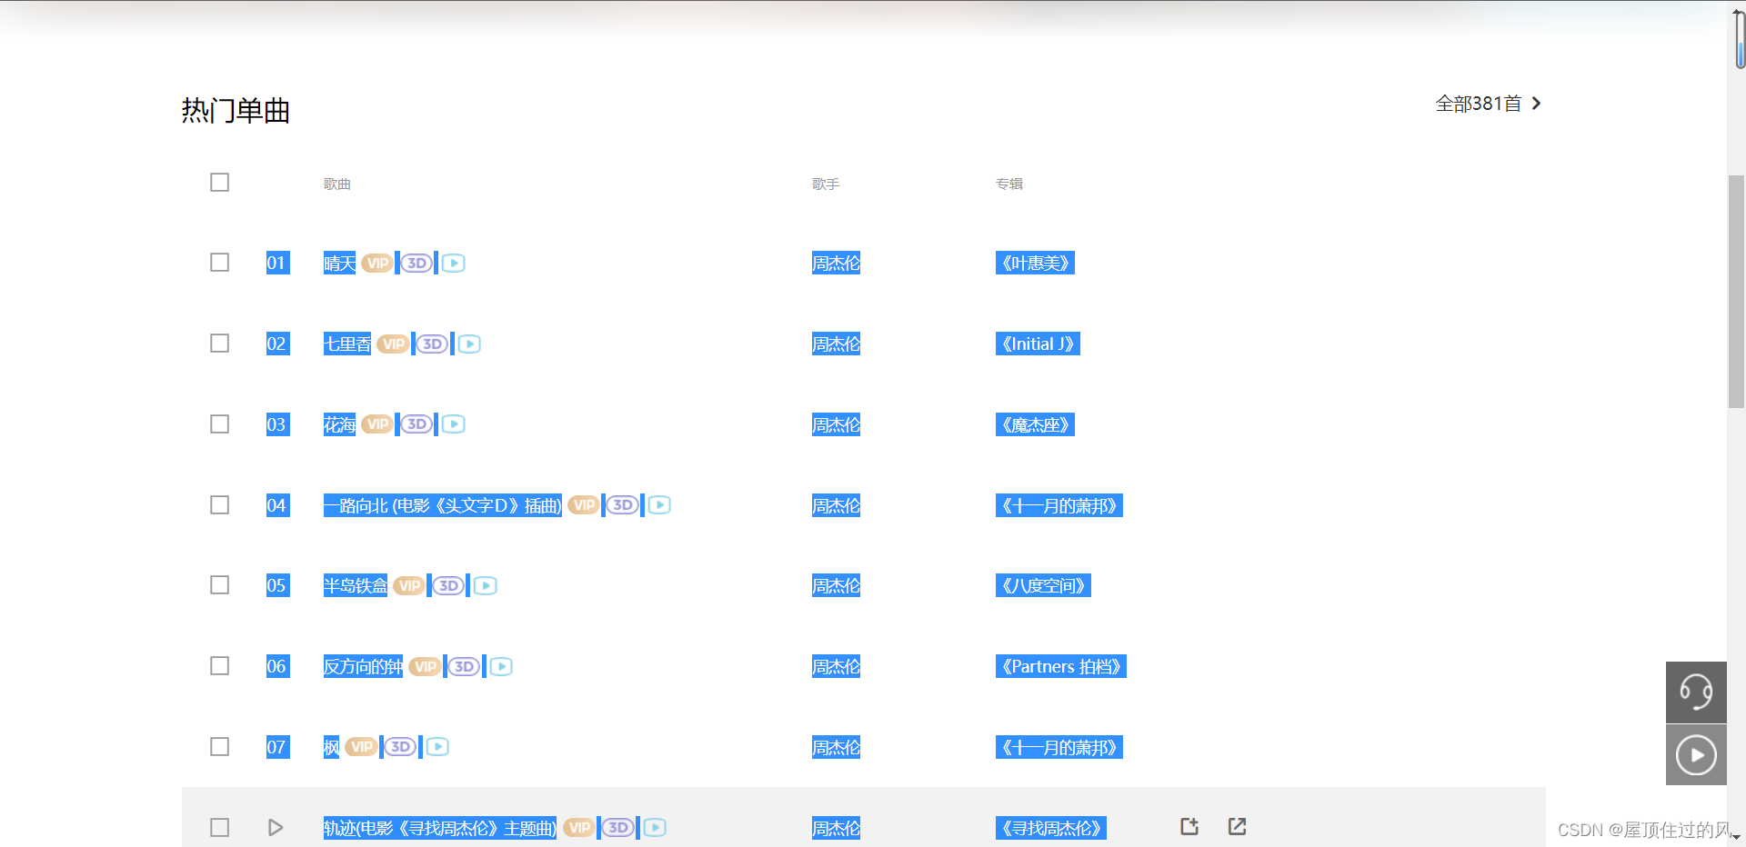The image size is (1746, 847).
Task: Open the song 花海
Action: [339, 425]
